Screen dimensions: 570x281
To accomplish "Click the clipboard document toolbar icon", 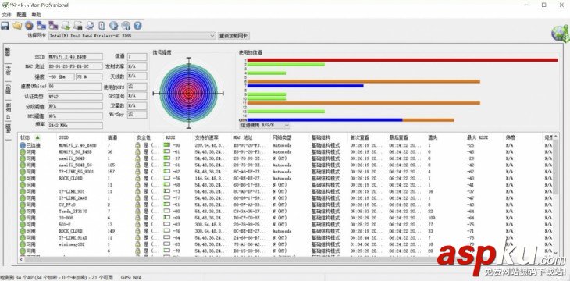I will pyautogui.click(x=102, y=26).
